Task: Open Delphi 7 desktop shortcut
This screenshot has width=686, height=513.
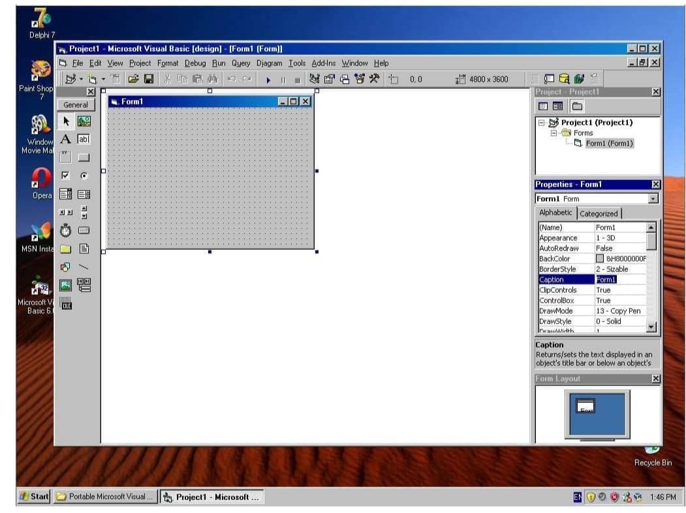Action: coord(42,23)
